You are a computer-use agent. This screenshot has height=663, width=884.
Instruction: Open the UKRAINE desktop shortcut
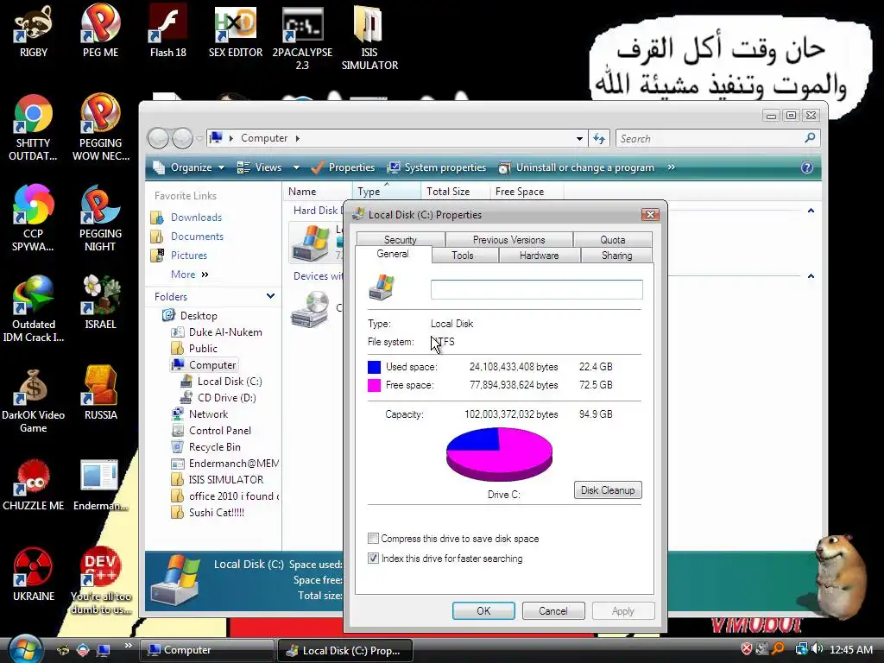(x=34, y=574)
